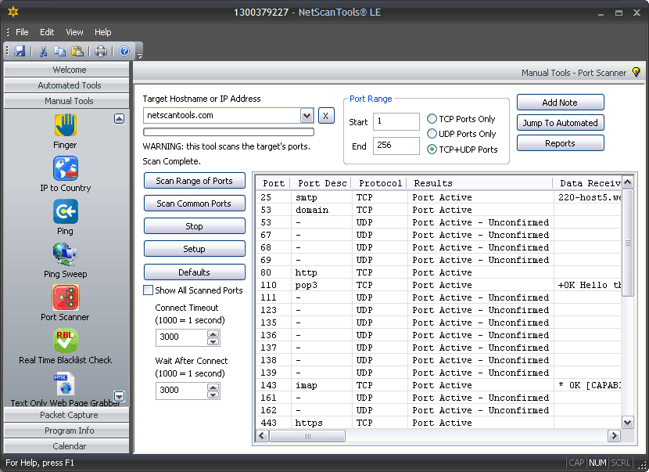Screen dimensions: 649x472
Task: Click the Add Note button
Action: point(561,103)
